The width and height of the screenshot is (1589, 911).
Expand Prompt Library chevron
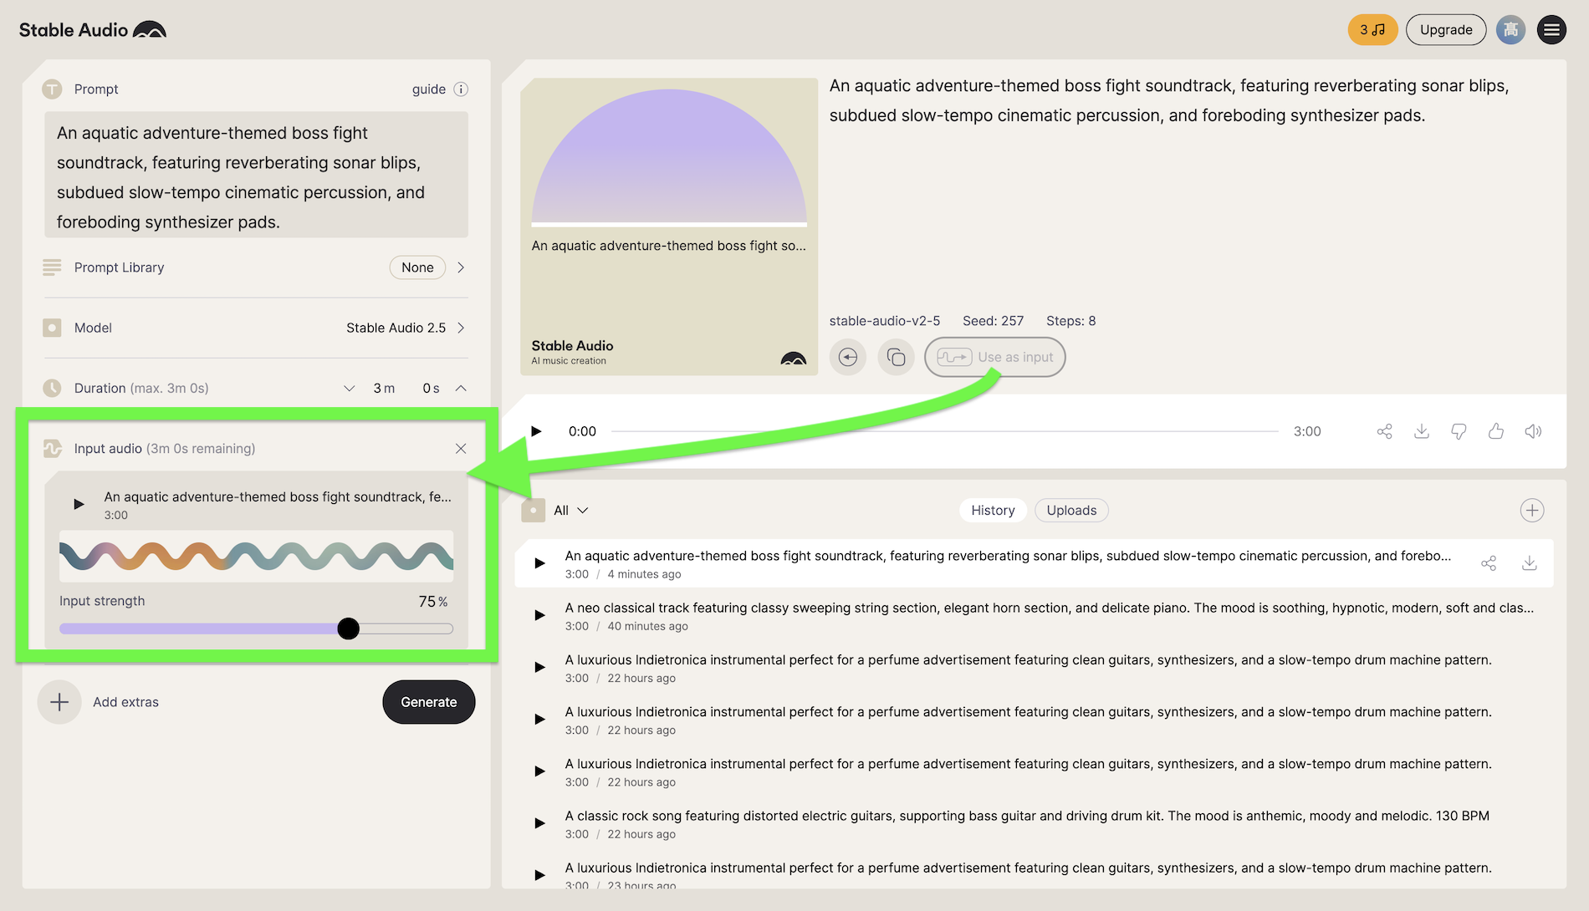pos(461,267)
